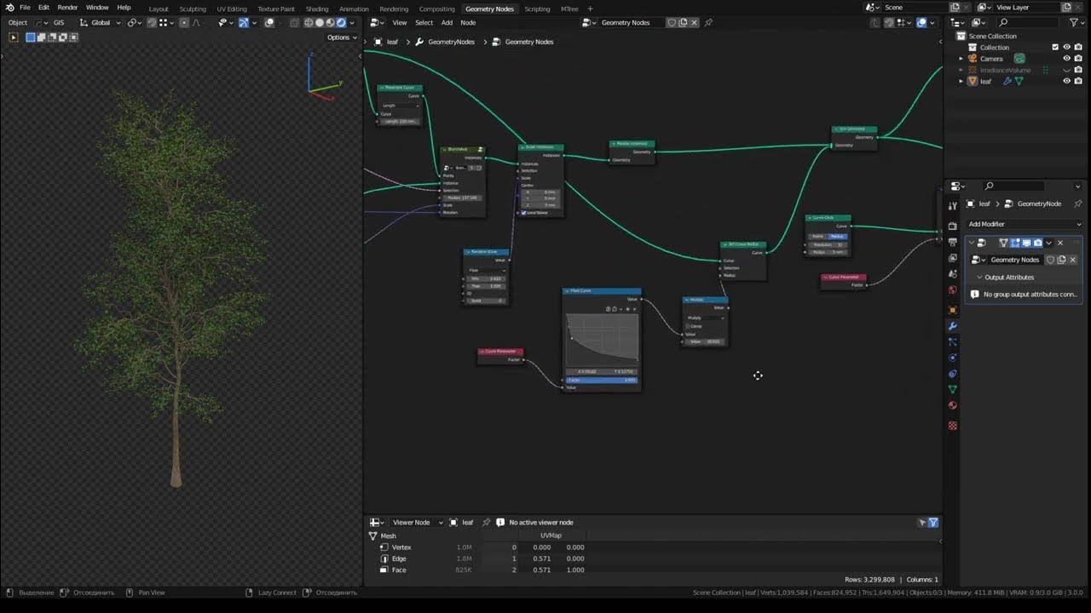Open modifier extra options chevron
The image size is (1091, 613).
click(x=1049, y=243)
